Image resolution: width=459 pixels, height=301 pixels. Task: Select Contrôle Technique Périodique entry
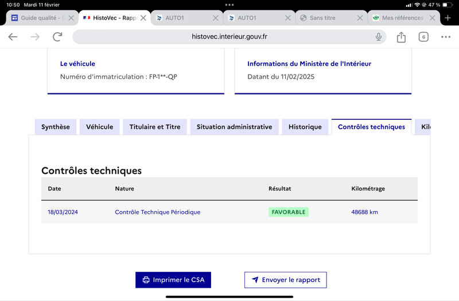click(x=157, y=212)
